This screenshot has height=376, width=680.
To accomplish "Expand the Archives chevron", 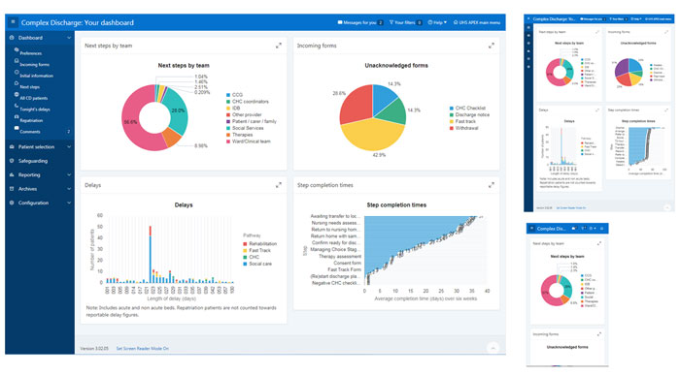I will (x=69, y=189).
